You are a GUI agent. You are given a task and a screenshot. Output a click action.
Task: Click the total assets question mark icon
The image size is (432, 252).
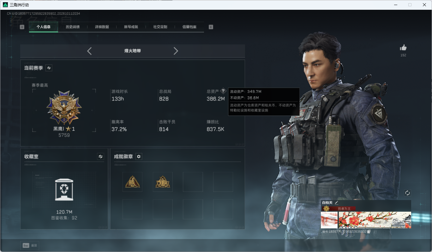point(223,91)
